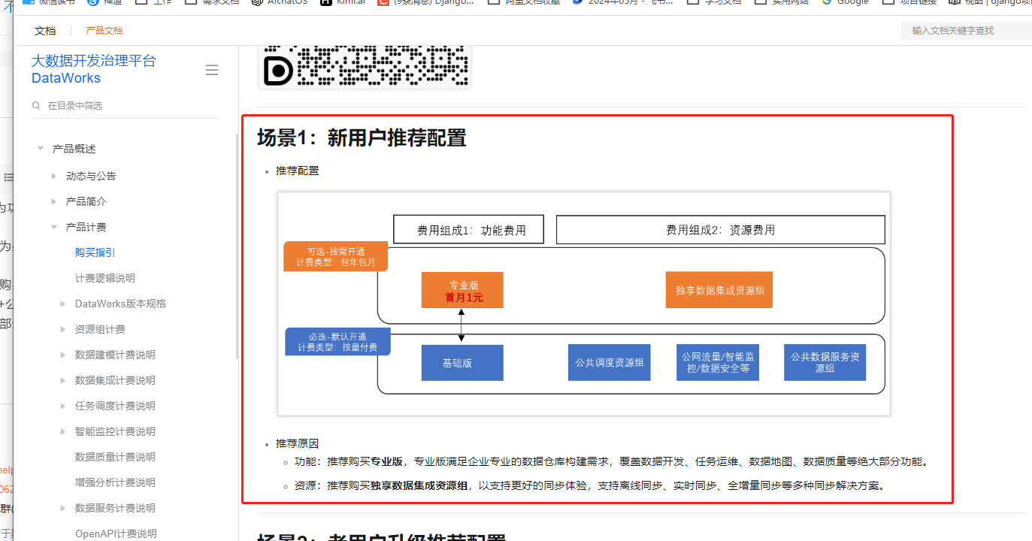
Task: Open the 增强分析计费说明 page
Action: [115, 482]
